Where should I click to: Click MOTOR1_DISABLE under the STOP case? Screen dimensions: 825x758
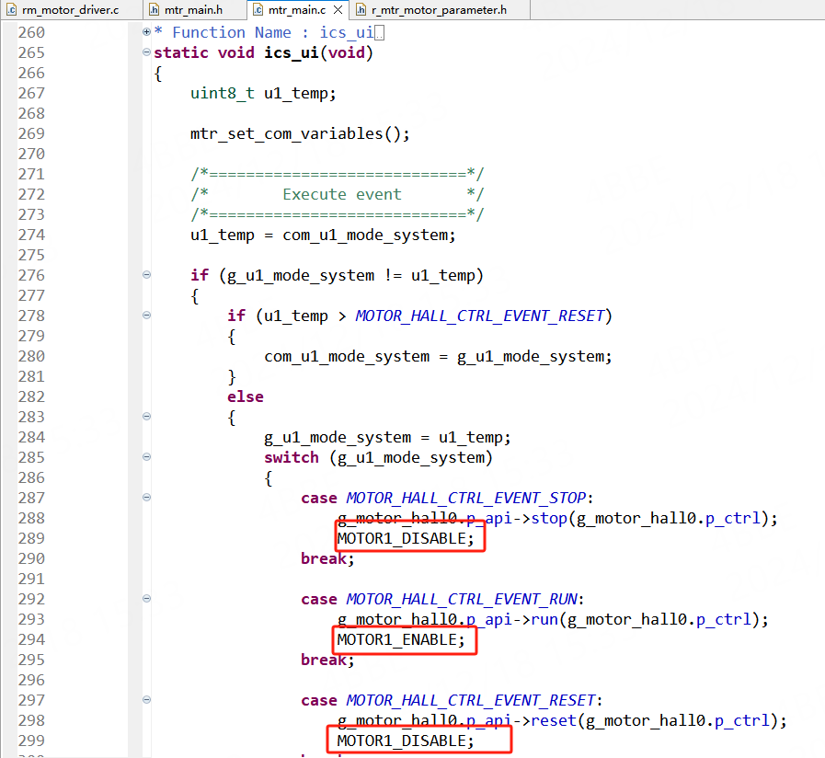click(x=405, y=538)
